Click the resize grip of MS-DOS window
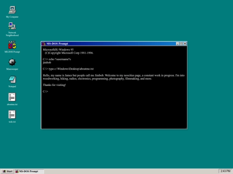233x174 pixels. 186,128
